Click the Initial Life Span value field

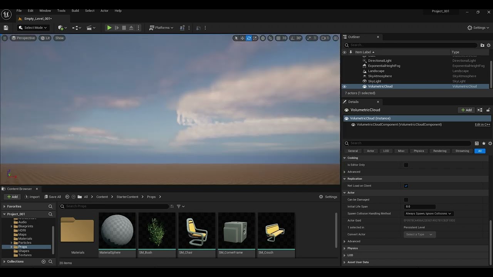click(419, 207)
